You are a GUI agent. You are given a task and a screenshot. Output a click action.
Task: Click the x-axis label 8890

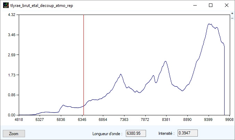(187, 120)
